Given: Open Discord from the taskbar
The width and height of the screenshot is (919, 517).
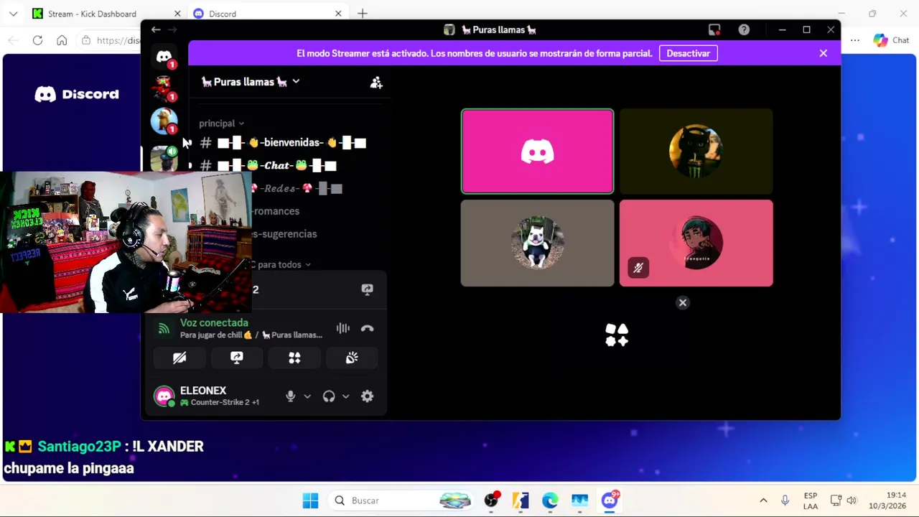Looking at the screenshot, I should click(x=610, y=500).
